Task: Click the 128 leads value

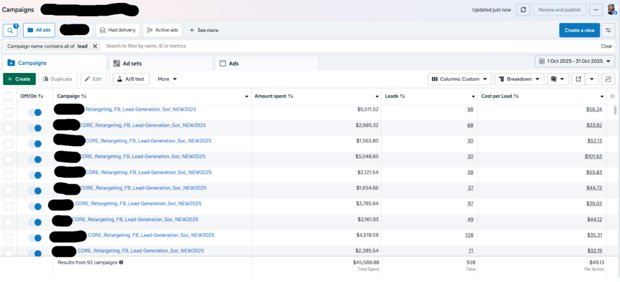Action: click(x=469, y=235)
